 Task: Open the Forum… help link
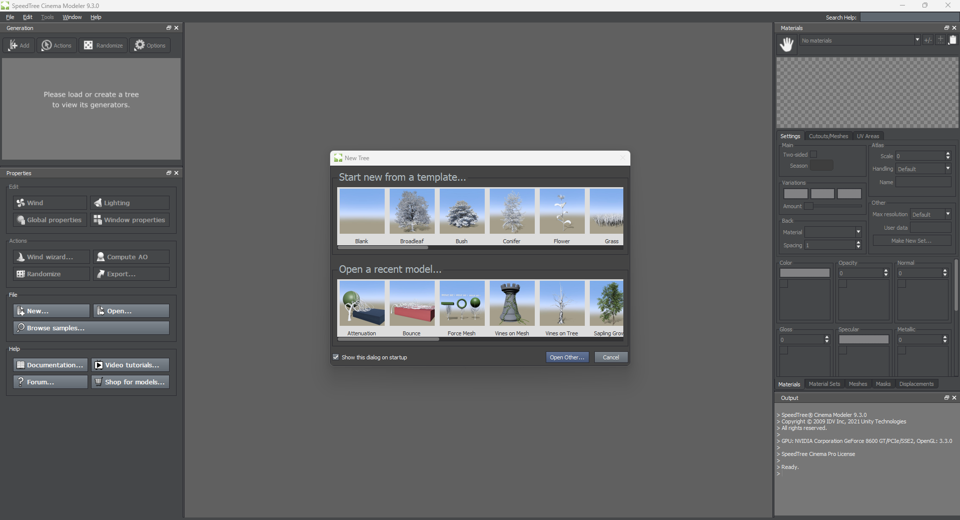click(x=51, y=382)
